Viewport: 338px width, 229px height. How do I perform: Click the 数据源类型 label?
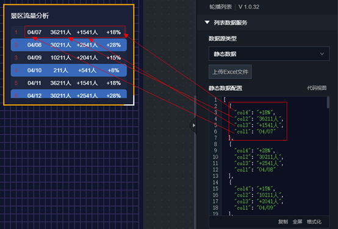pos(223,39)
